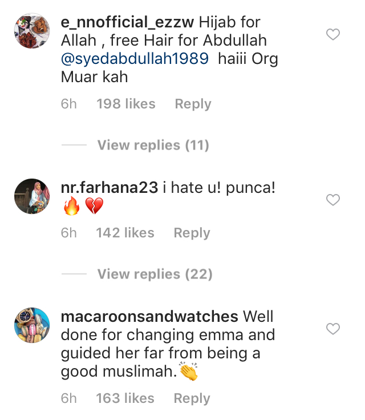This screenshot has width=365, height=420.
Task: Open username macaroonsandwatches
Action: tap(149, 316)
